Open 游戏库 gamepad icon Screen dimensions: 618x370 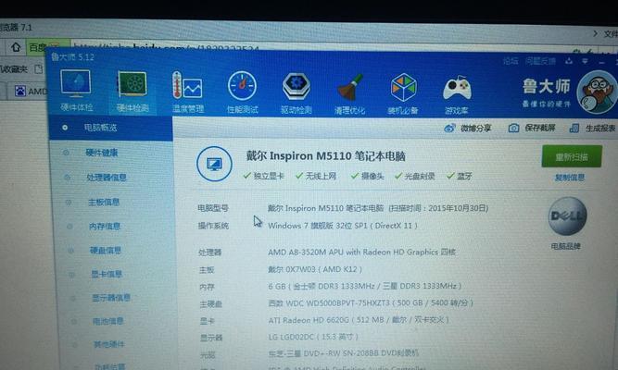(x=457, y=94)
